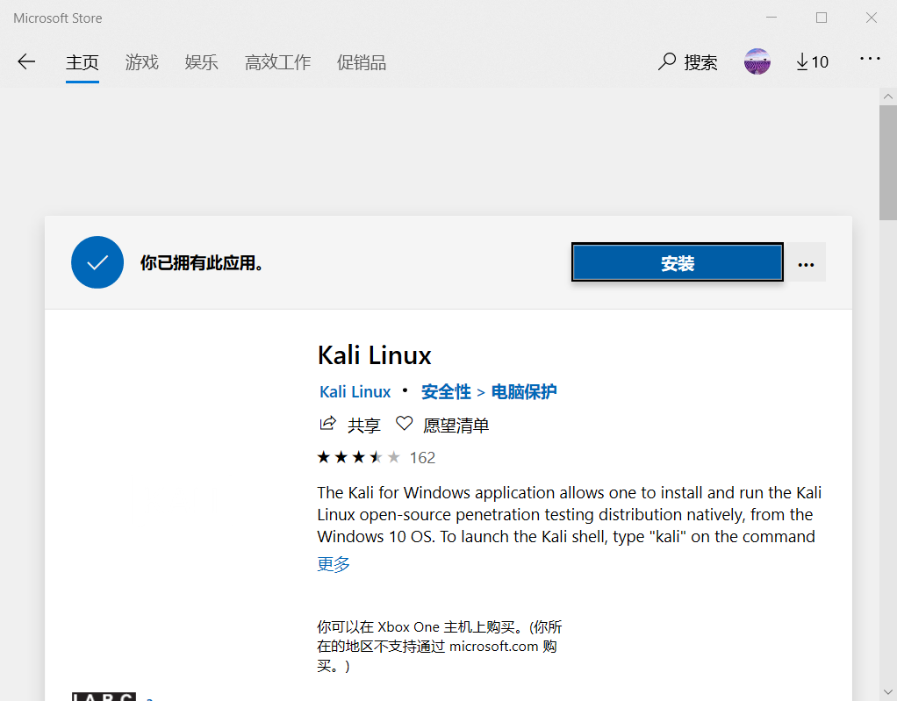Add to 愿望清单 with heart icon
The height and width of the screenshot is (701, 897).
tap(405, 424)
